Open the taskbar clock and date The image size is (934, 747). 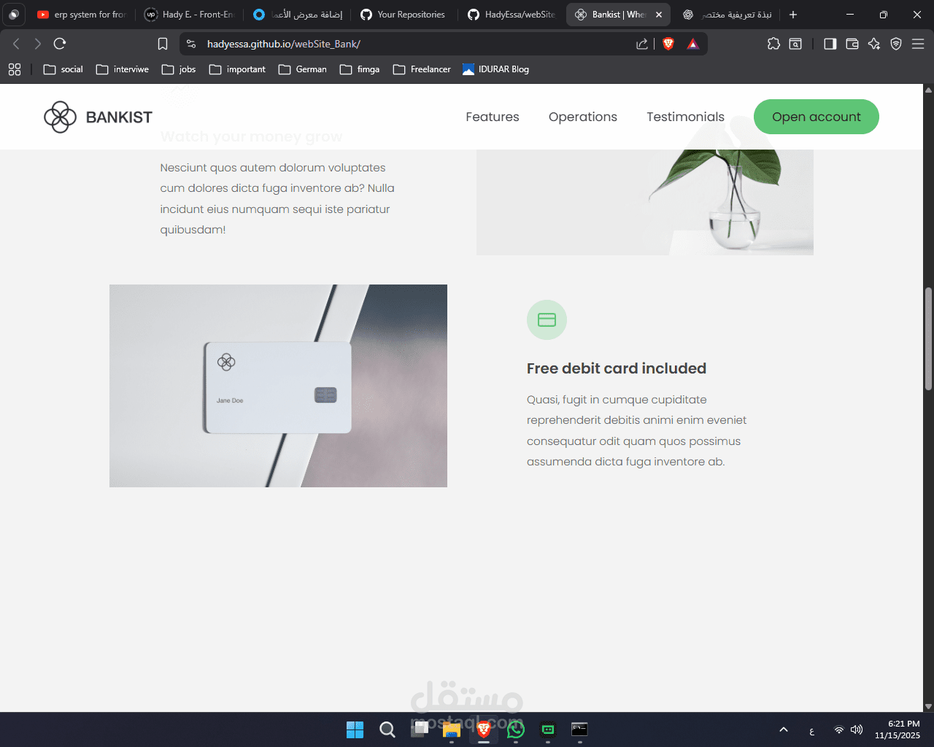click(x=898, y=729)
